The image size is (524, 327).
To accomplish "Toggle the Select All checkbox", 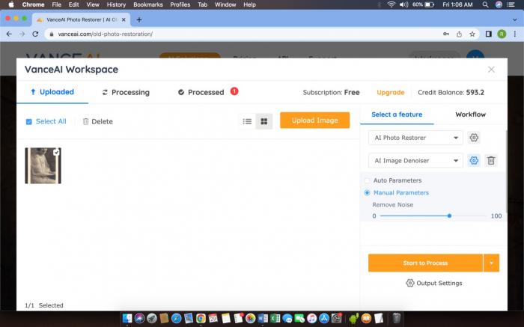I will click(x=28, y=122).
